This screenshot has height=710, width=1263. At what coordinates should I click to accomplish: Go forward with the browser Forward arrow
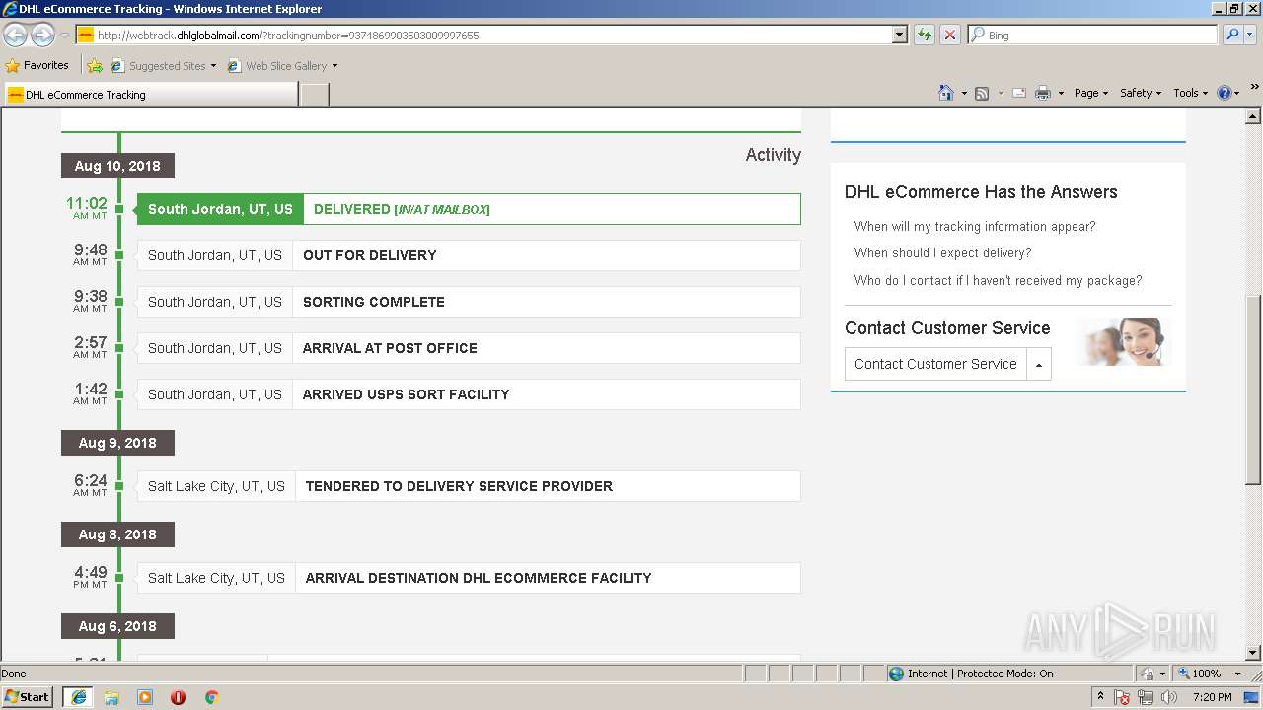(42, 35)
